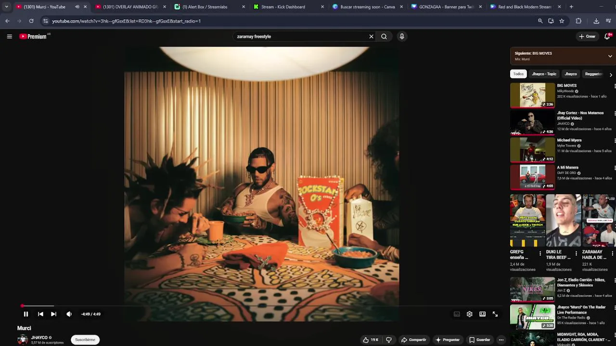The width and height of the screenshot is (616, 346).
Task: Open options for BIG MOVES video
Action: coord(615,86)
